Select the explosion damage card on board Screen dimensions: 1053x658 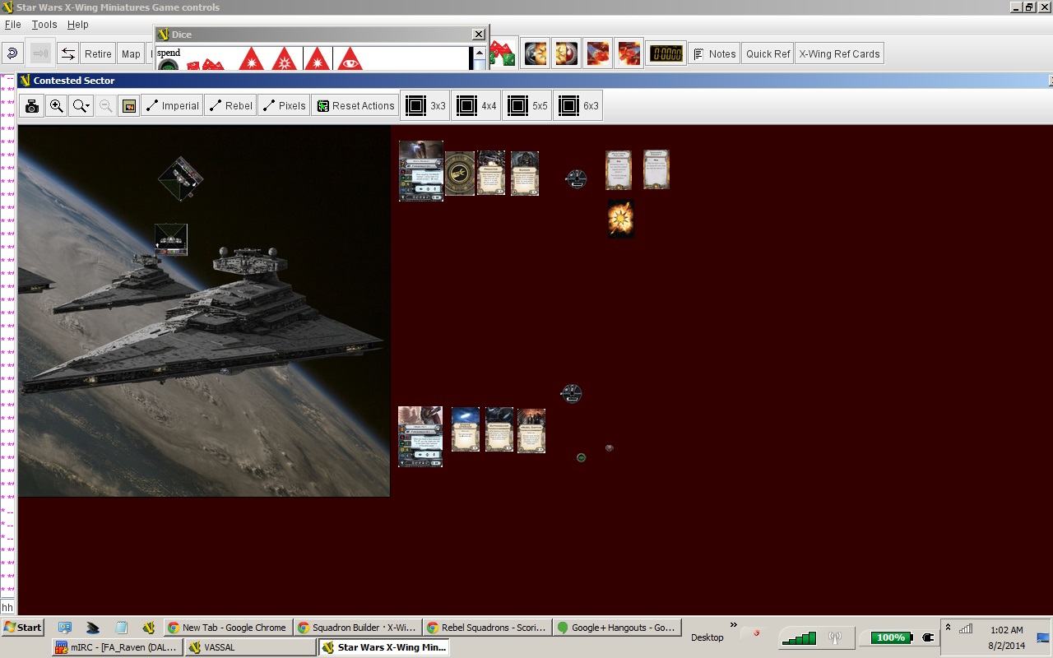(620, 219)
